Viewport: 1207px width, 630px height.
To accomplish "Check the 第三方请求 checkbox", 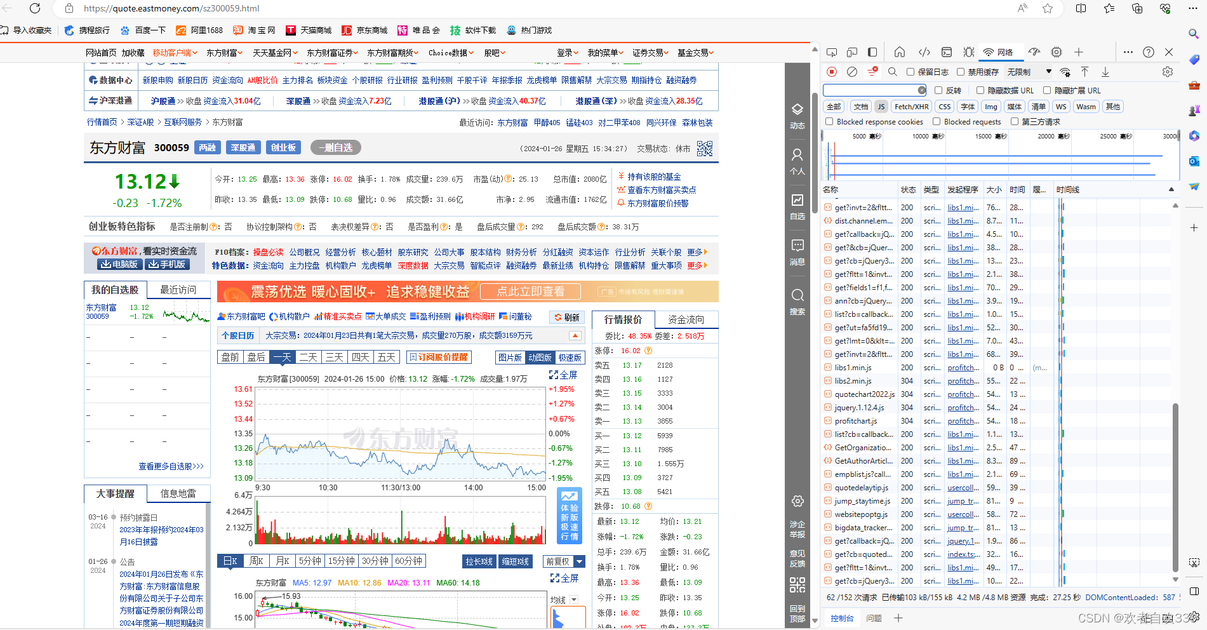I will [1015, 121].
